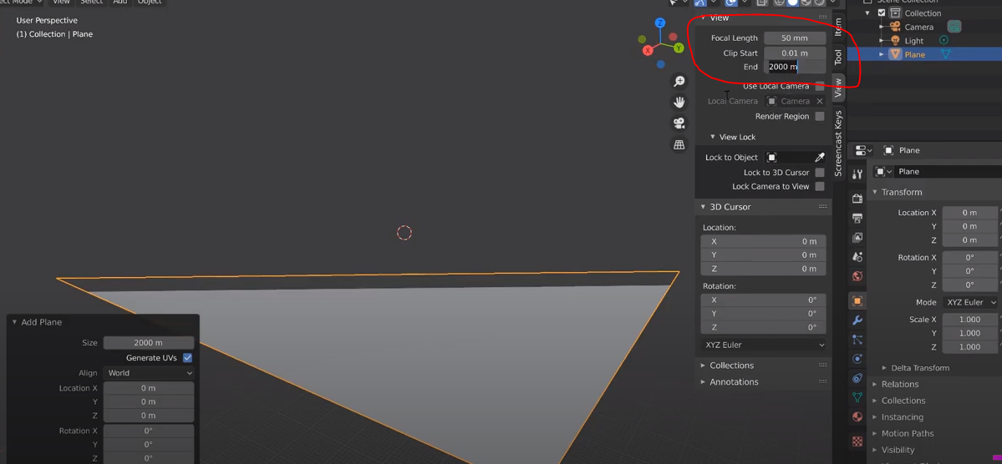1002x464 pixels.
Task: Enable Render Region checkbox
Action: (x=820, y=116)
